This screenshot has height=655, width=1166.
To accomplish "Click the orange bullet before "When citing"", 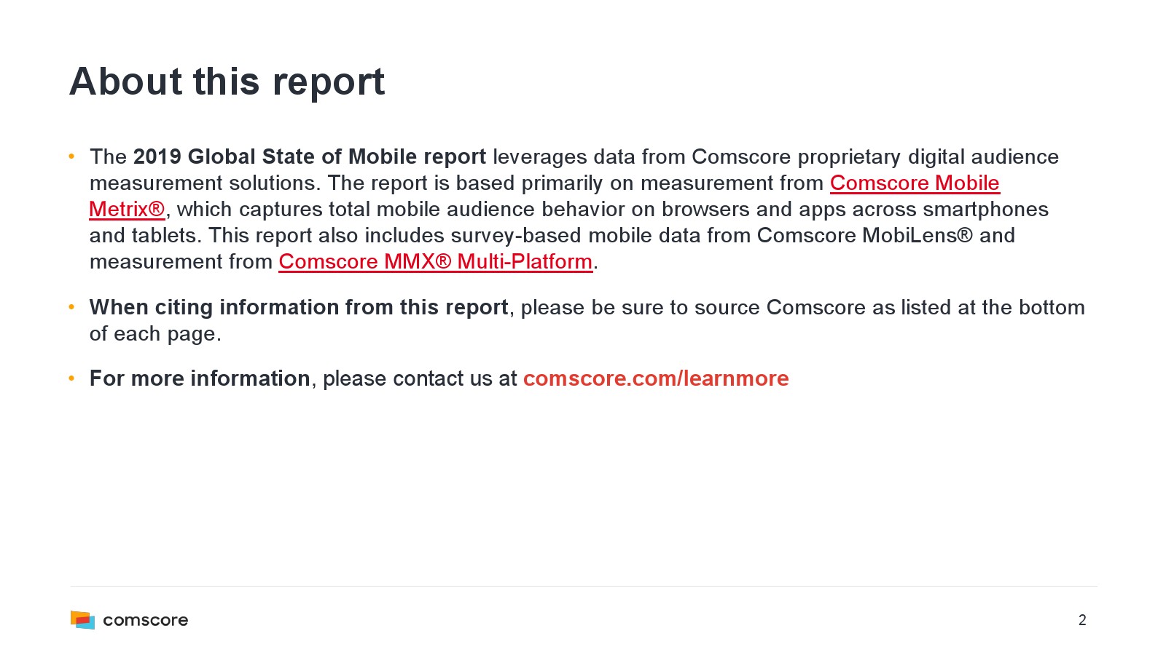I will (x=72, y=307).
